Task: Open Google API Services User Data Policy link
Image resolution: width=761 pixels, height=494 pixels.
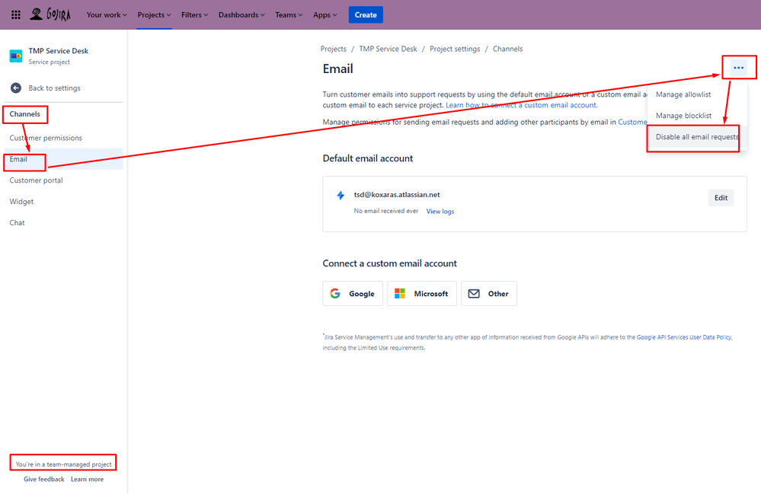Action: coord(684,337)
